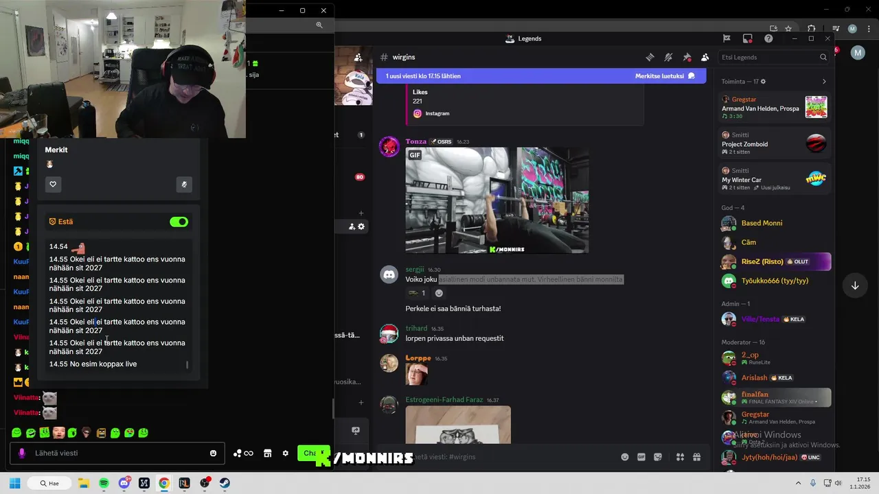Click message history scrollbar in Estä panel
Screen dimensions: 879x494
(x=187, y=364)
